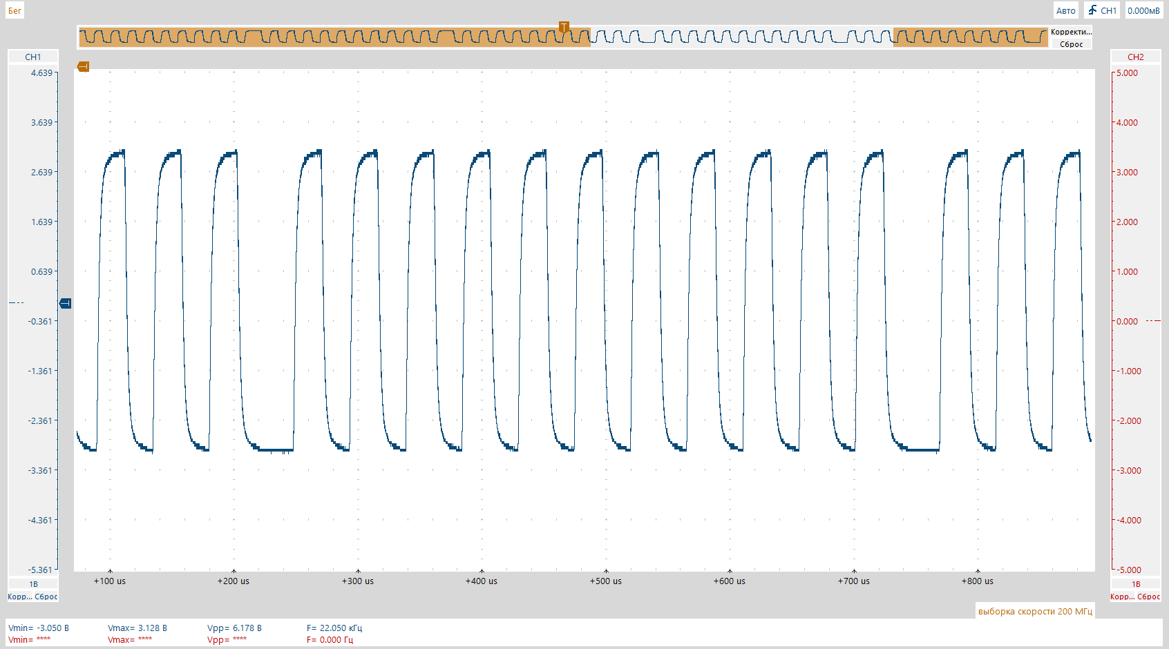Screen dimensions: 1169x649
Task: Select the blue CH1 zero-level marker
Action: (x=66, y=303)
